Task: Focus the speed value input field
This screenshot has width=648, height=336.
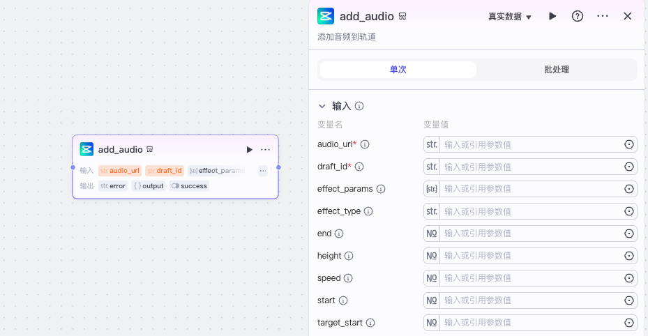Action: point(531,278)
